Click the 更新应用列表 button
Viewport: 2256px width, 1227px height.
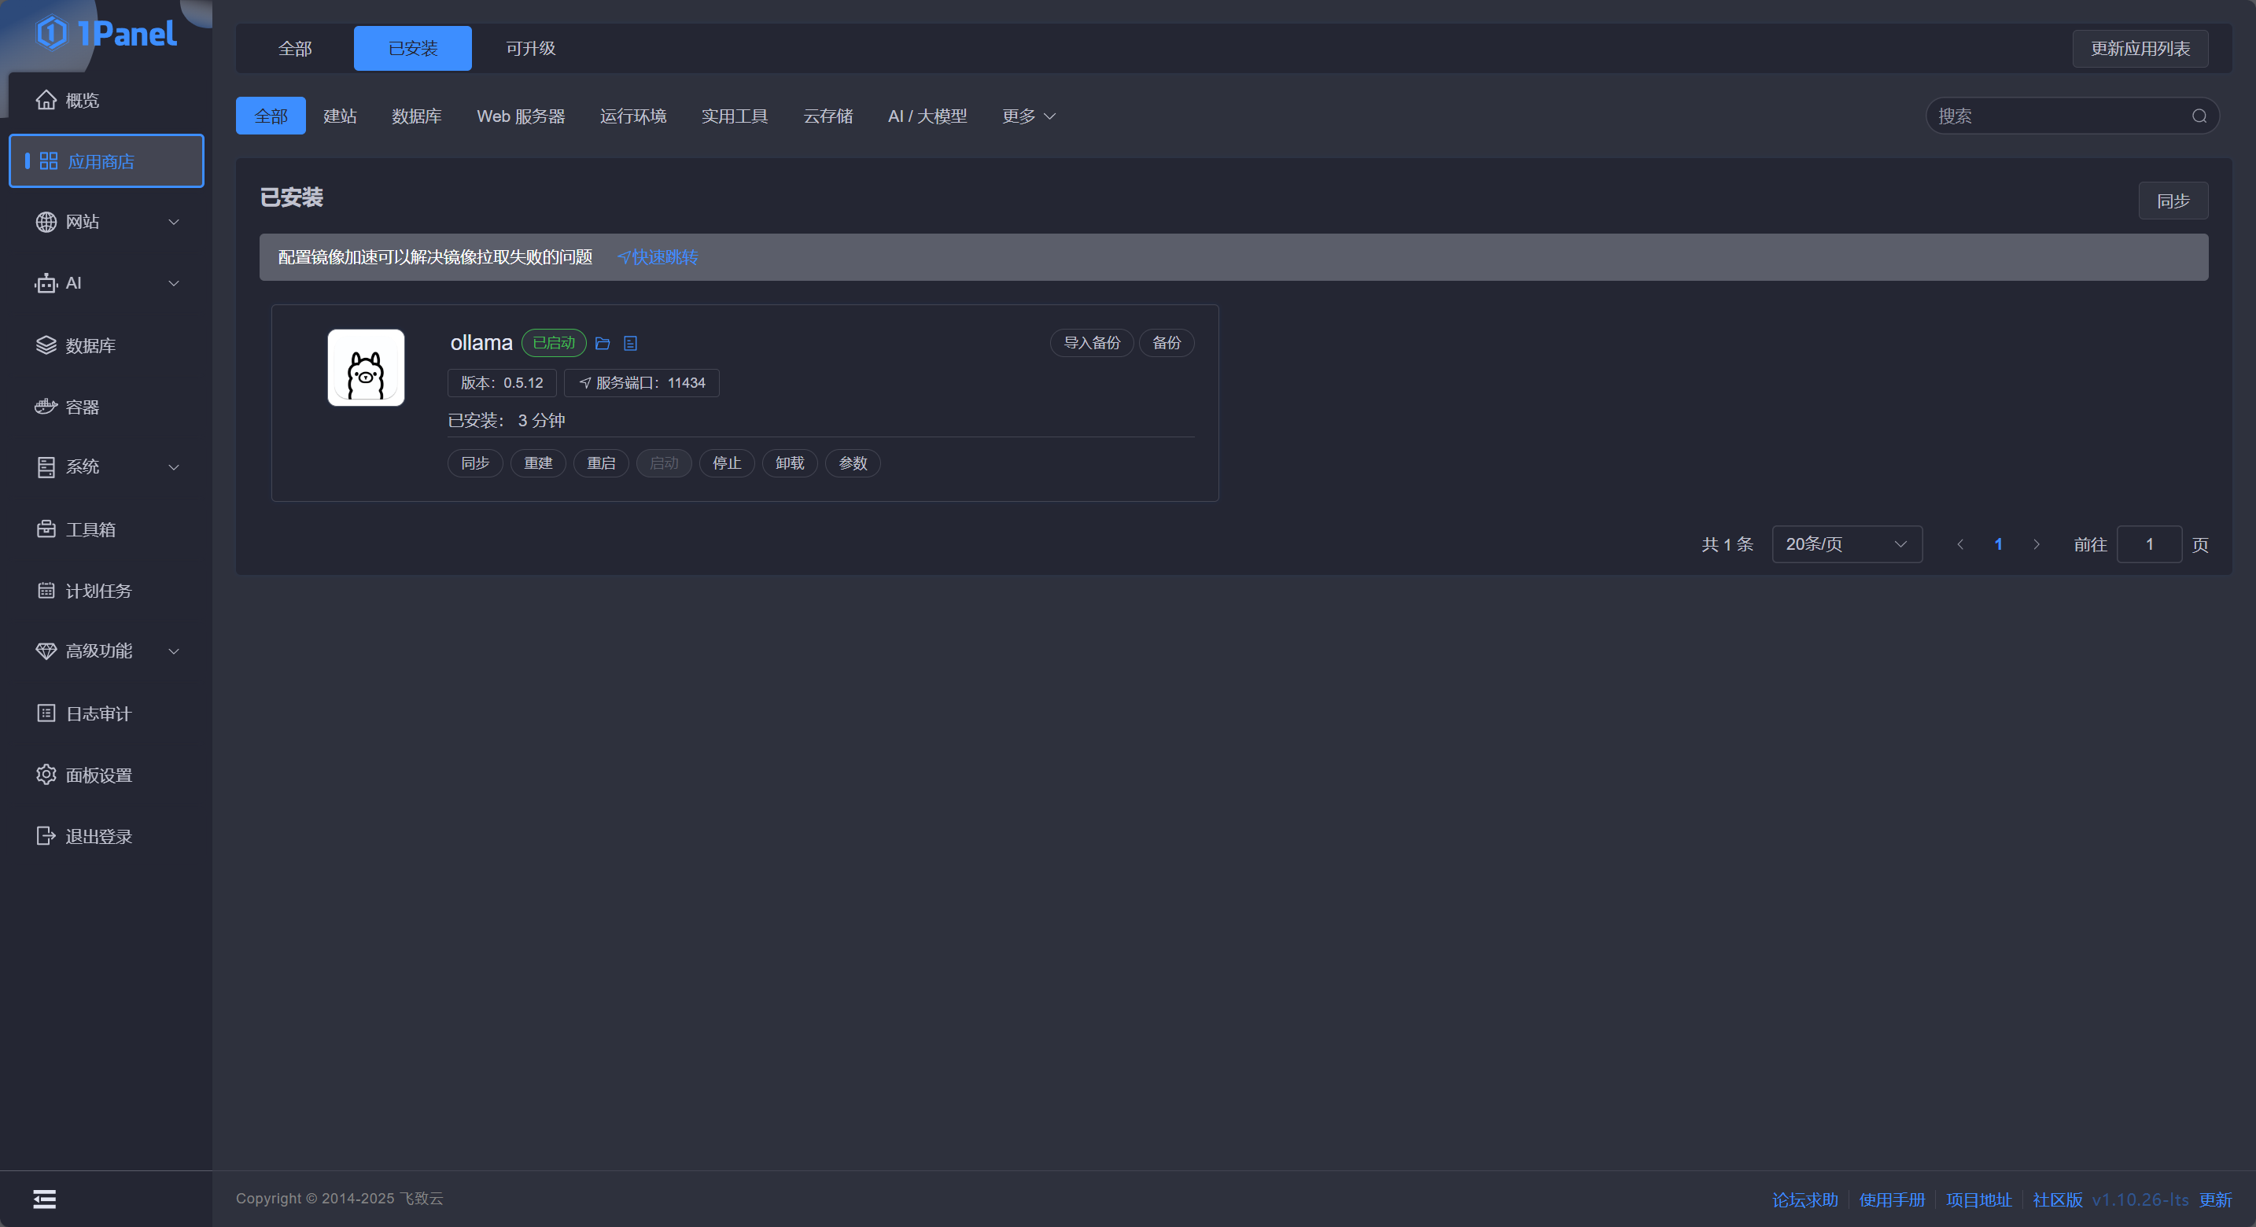pyautogui.click(x=2140, y=48)
